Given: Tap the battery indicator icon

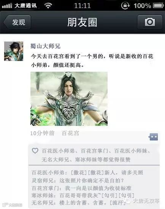Looking at the screenshot, I should point(158,6).
